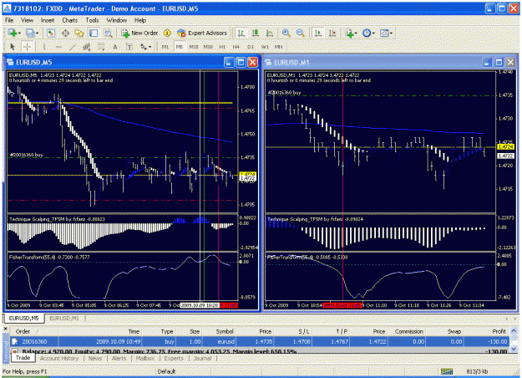Open the File menu
This screenshot has width=522, height=378.
(9, 20)
